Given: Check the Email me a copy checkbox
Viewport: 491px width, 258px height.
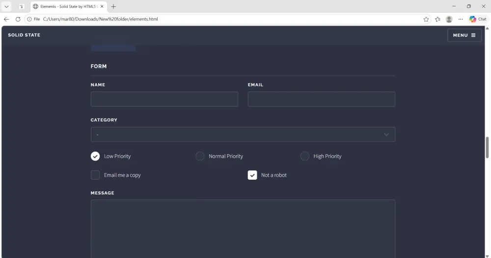Looking at the screenshot, I should [x=95, y=175].
